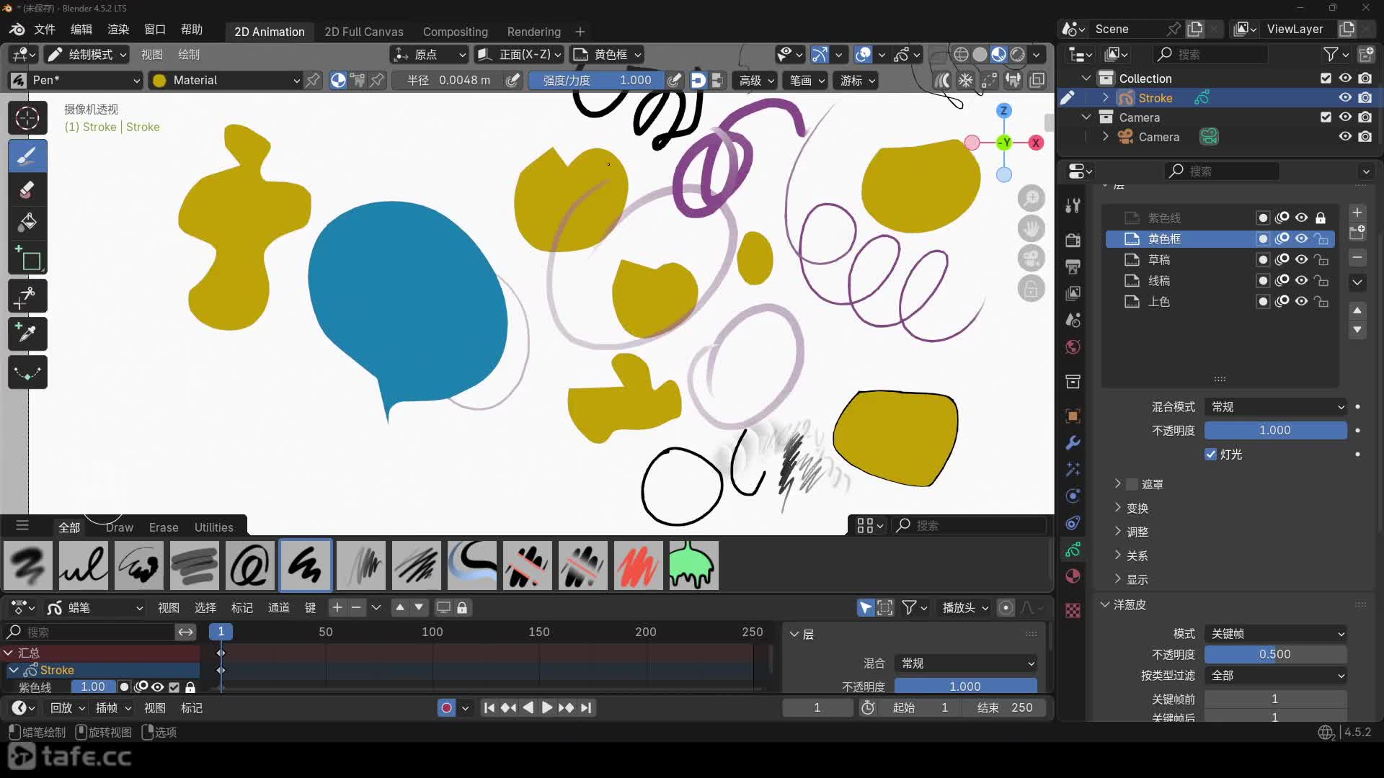Viewport: 1384px width, 778px height.
Task: Open the 渲染 menu
Action: tap(118, 30)
